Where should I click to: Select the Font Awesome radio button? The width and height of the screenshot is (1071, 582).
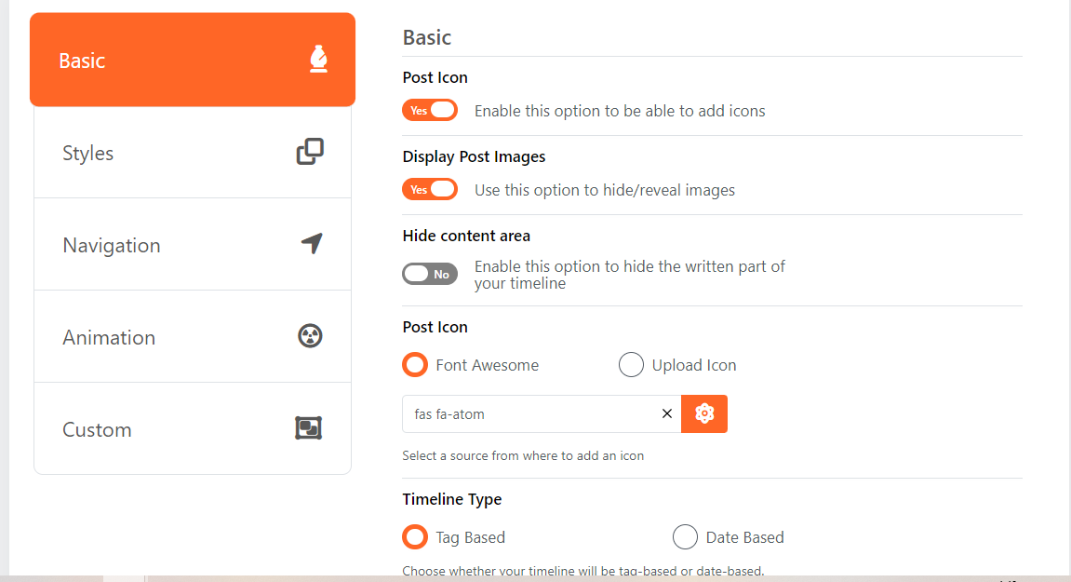click(414, 364)
